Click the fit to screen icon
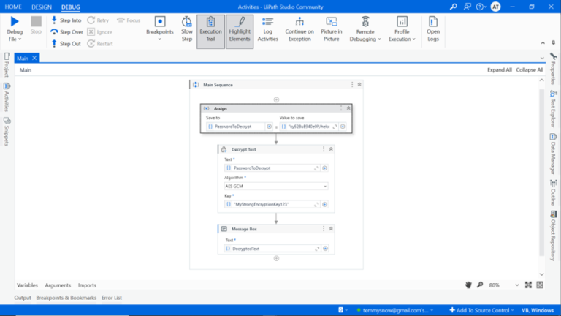Viewport: 561px width, 316px height. point(528,285)
